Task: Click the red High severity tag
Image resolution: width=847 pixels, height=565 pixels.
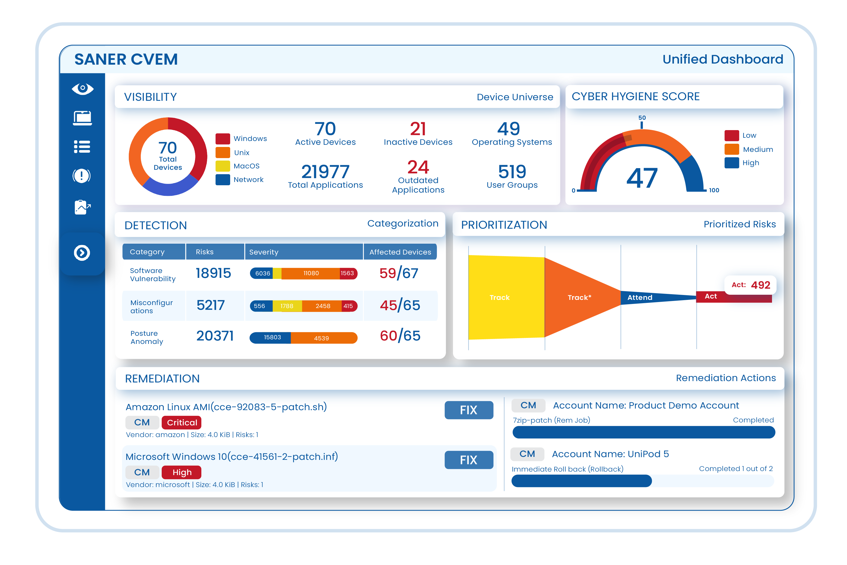Action: point(182,472)
